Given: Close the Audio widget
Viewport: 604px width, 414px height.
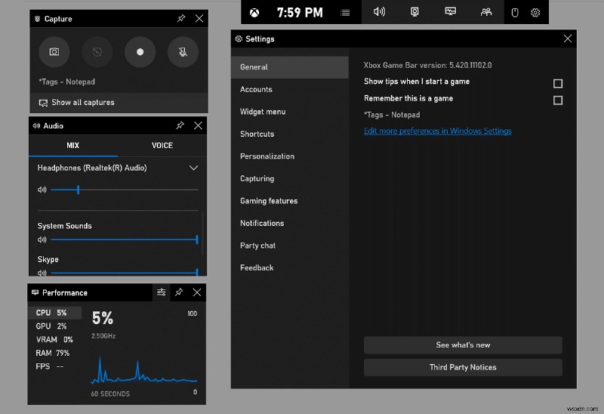Looking at the screenshot, I should [x=198, y=125].
